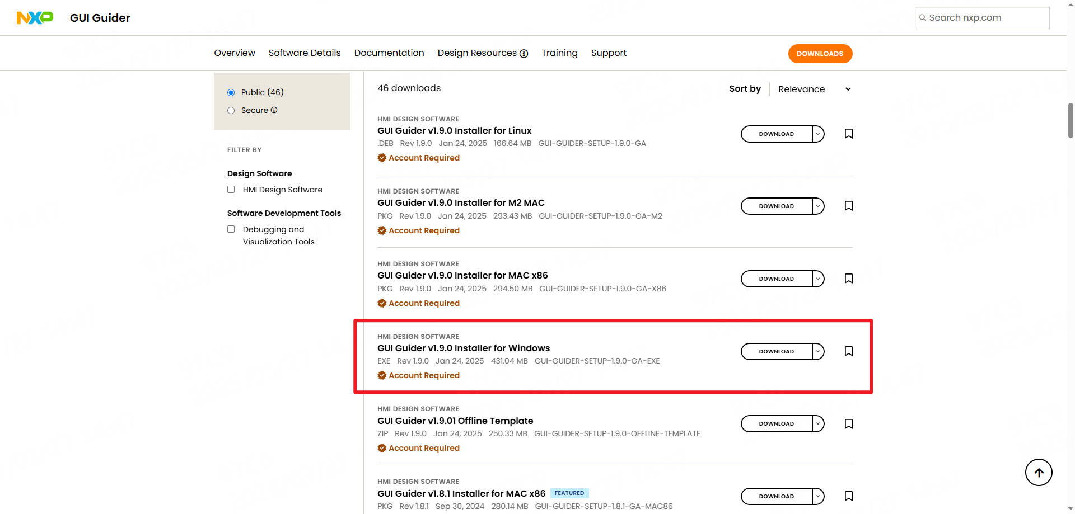Switch to the Documentation tab

tap(389, 53)
